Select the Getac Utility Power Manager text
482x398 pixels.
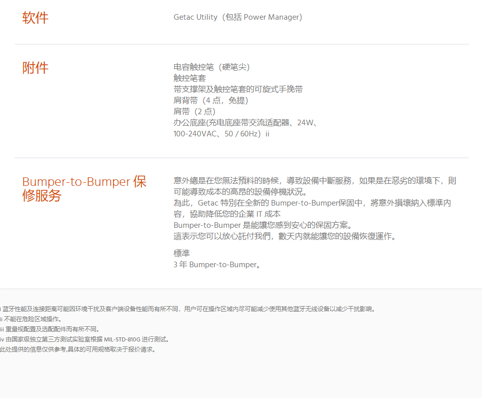[x=238, y=17]
